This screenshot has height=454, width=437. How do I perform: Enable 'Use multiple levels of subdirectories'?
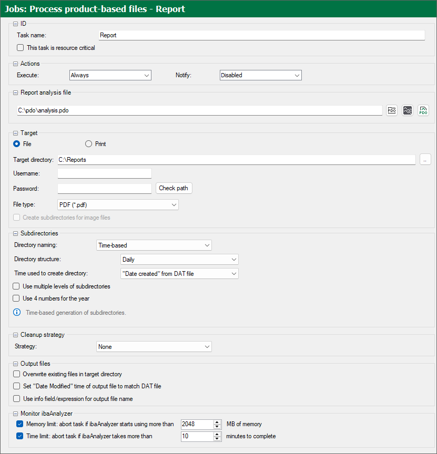coord(16,286)
